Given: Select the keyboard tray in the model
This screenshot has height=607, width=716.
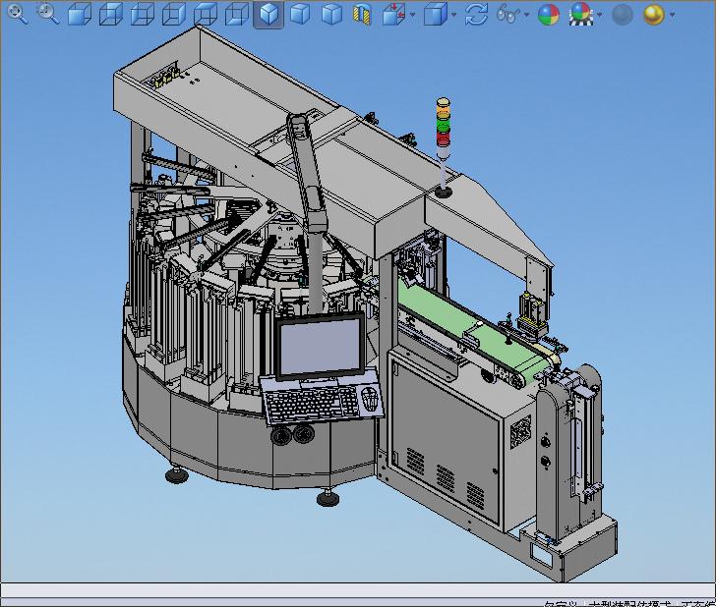Looking at the screenshot, I should click(x=322, y=400).
